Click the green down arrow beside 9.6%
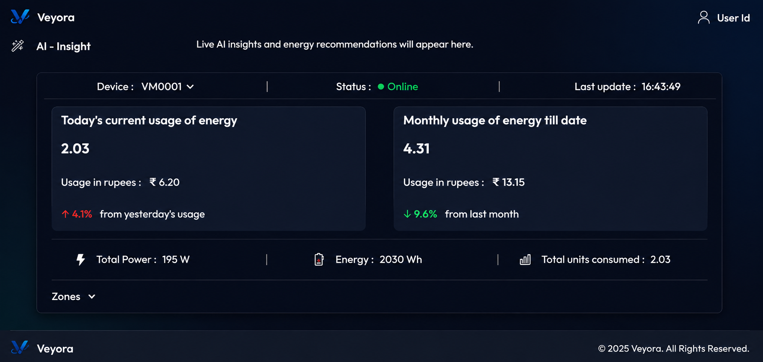This screenshot has height=362, width=763. 407,214
